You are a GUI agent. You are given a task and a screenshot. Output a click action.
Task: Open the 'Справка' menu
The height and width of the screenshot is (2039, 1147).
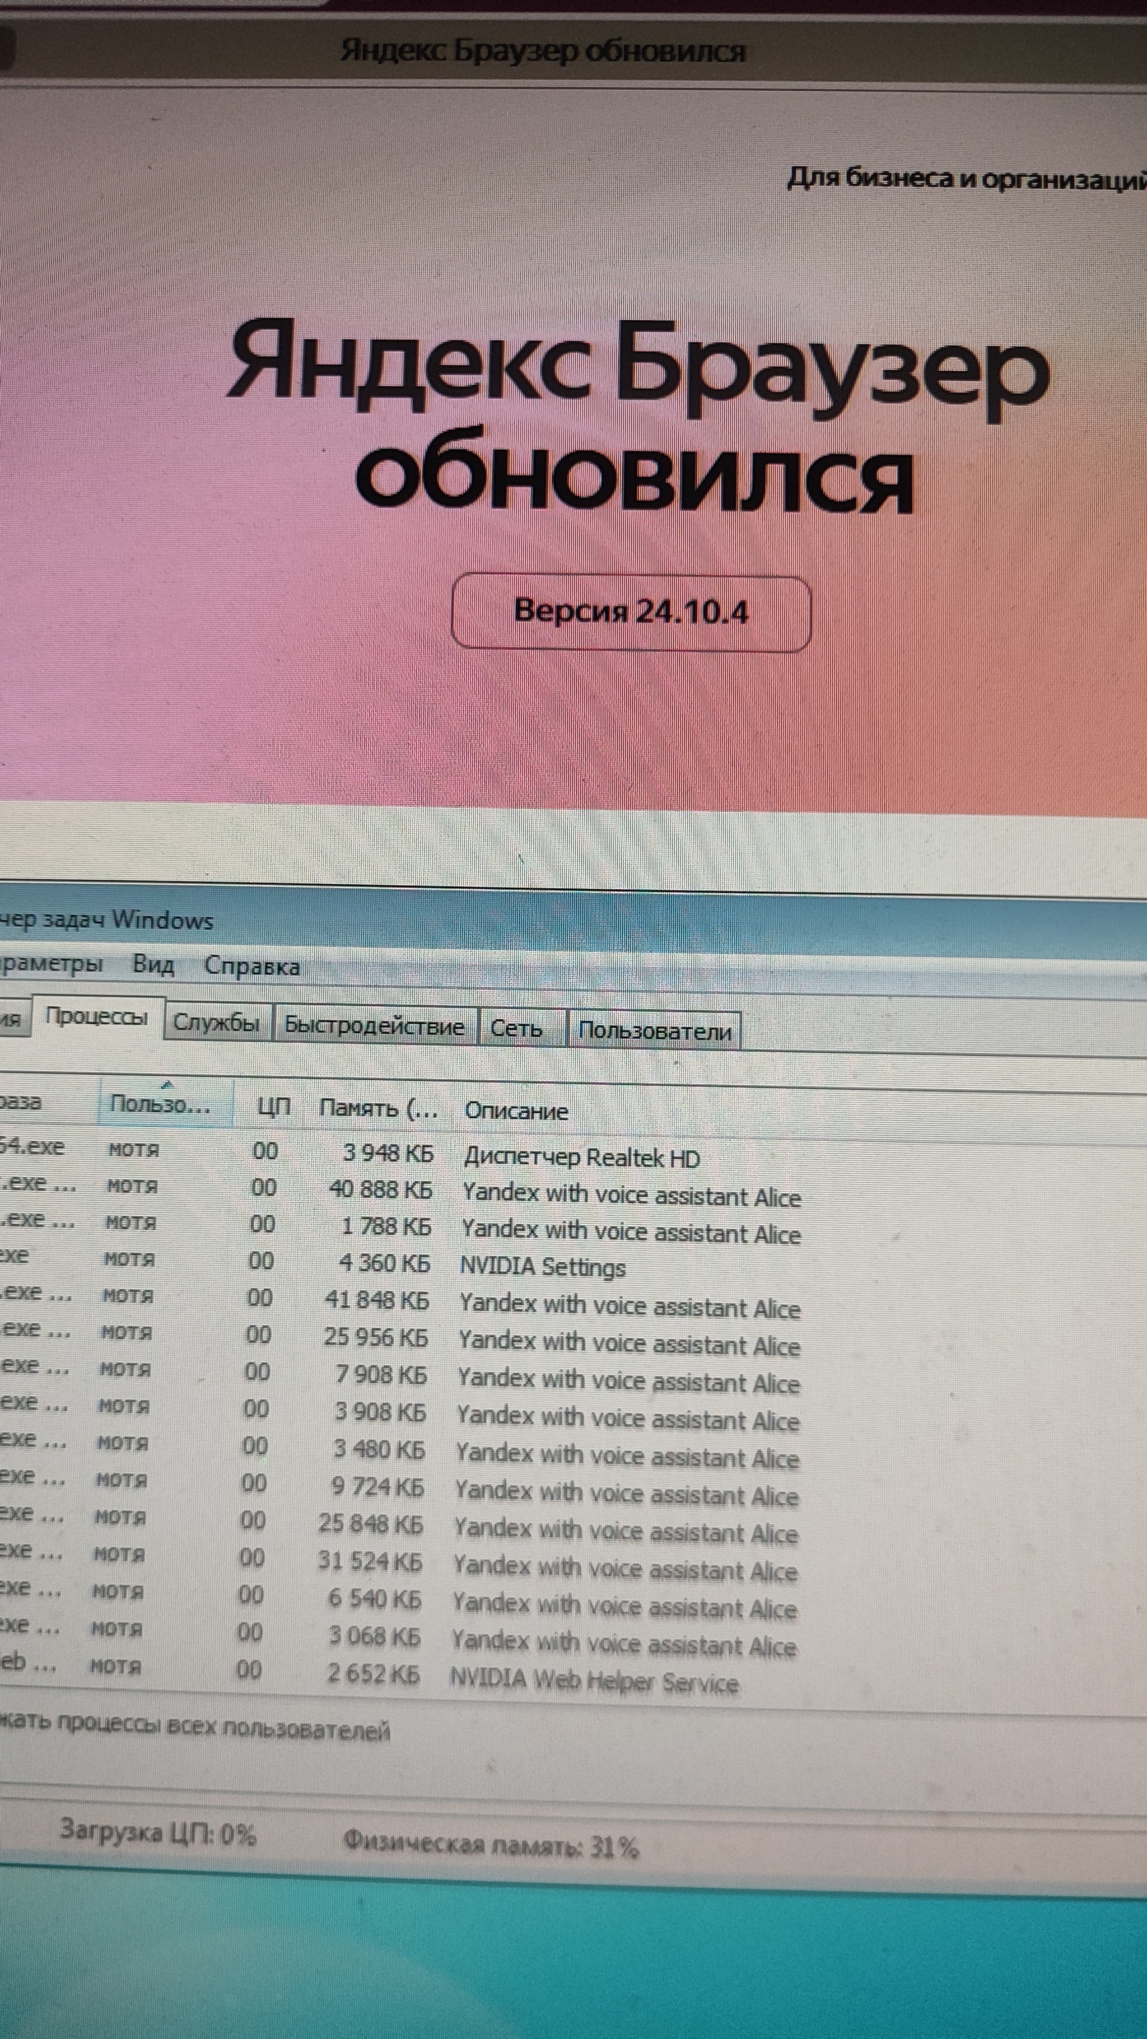click(251, 967)
